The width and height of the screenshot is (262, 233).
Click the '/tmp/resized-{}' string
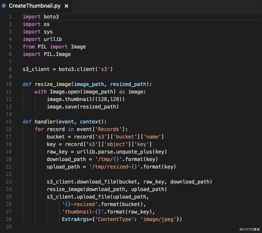(x=114, y=167)
